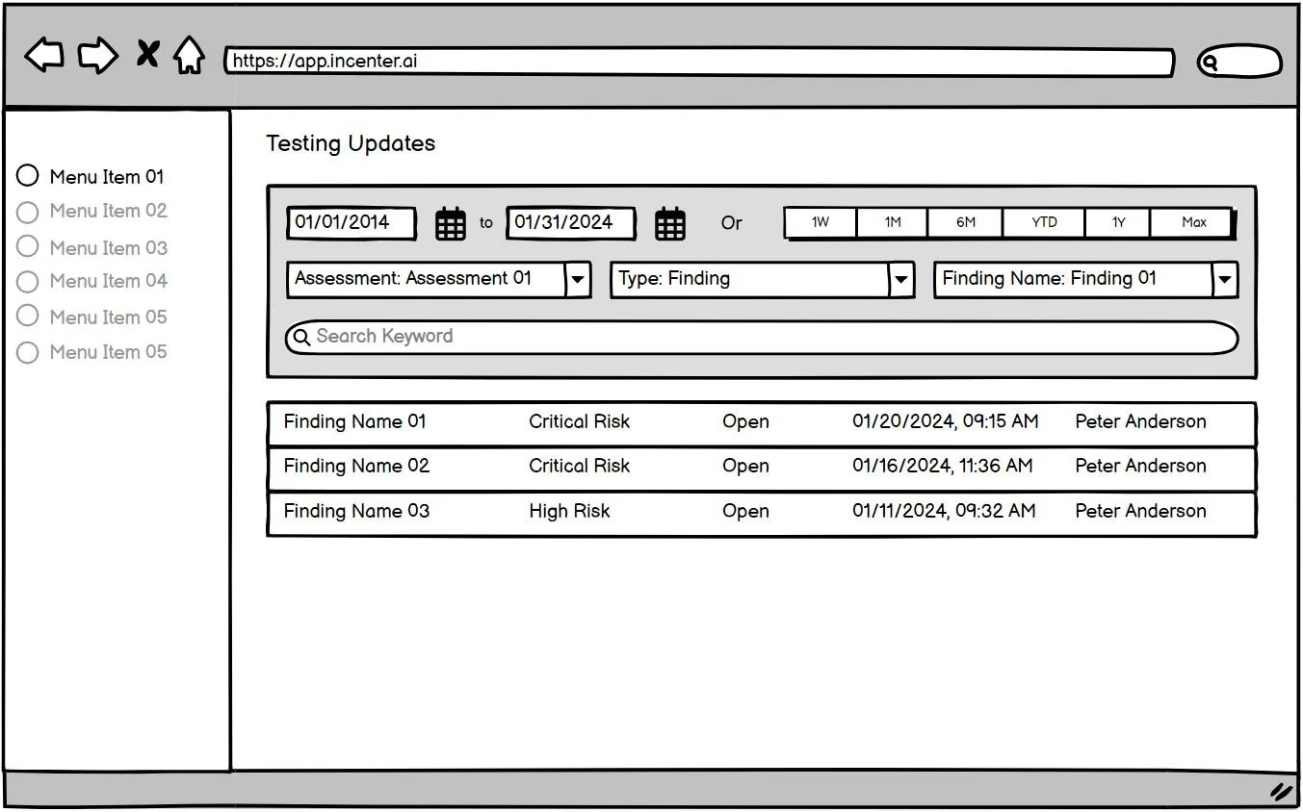Click Peter Anderson in Finding Name 03 row
The height and width of the screenshot is (812, 1303).
click(x=1140, y=511)
